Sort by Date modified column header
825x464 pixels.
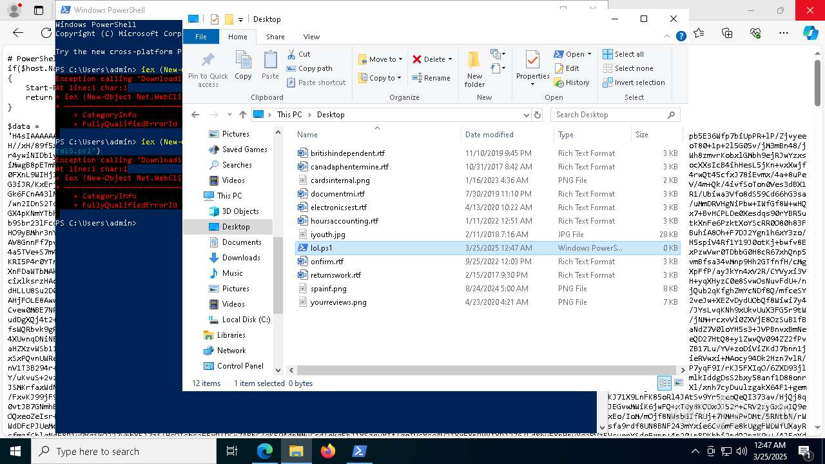point(507,135)
